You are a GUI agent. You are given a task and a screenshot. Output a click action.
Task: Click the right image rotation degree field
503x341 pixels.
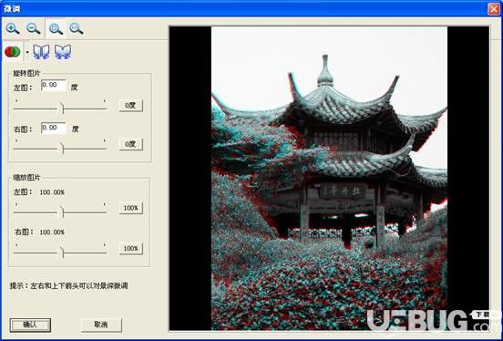coord(54,129)
